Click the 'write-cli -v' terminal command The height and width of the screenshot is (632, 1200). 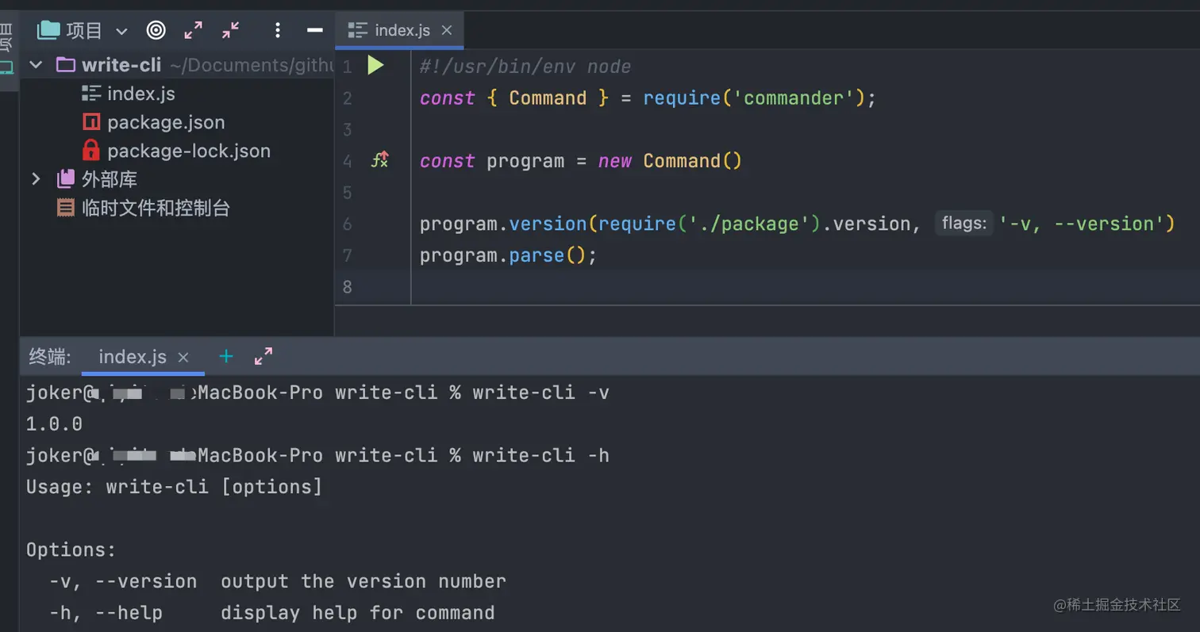(x=540, y=392)
